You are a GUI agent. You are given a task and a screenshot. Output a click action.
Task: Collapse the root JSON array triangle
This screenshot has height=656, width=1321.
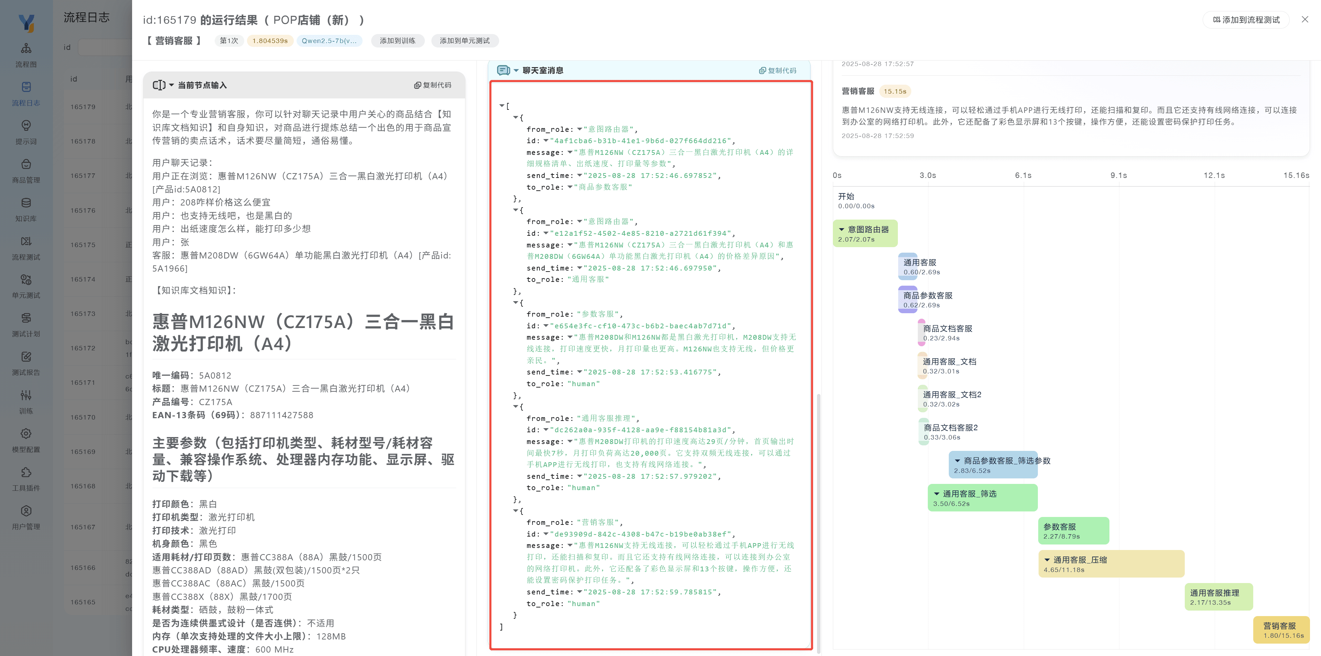click(x=502, y=106)
